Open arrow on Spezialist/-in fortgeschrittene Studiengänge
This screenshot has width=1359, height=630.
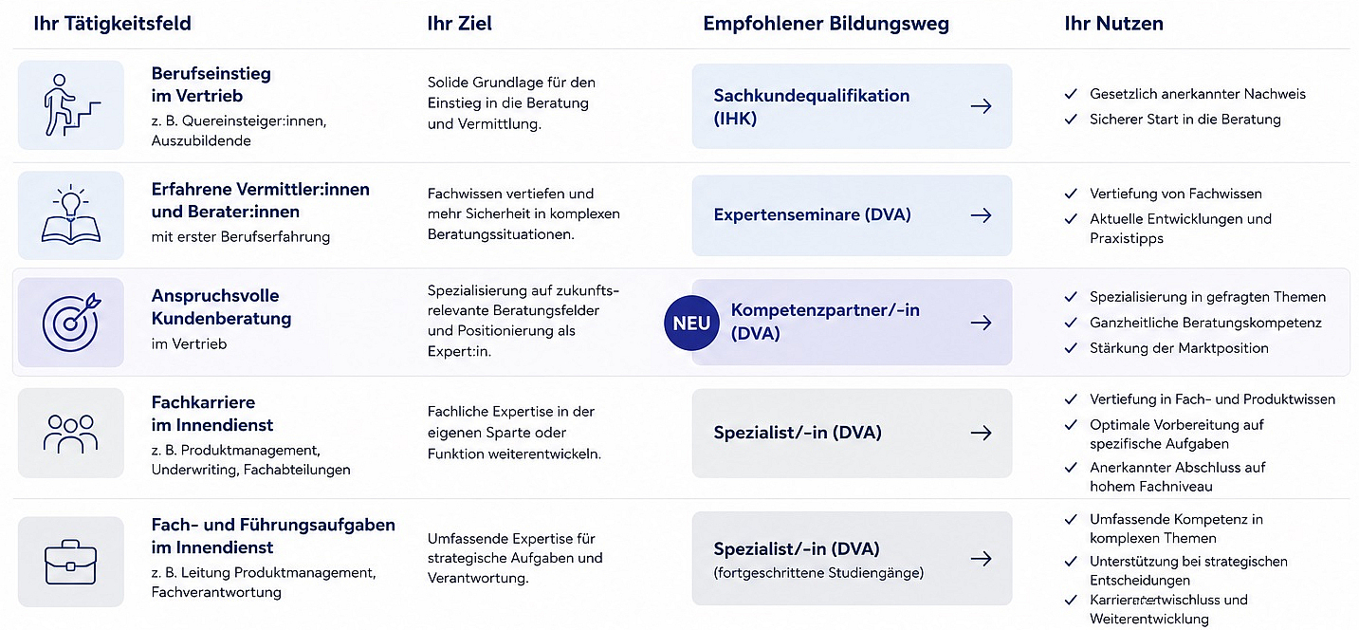click(x=982, y=559)
